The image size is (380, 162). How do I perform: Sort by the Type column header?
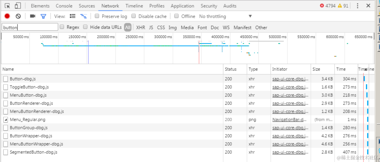pos(259,69)
